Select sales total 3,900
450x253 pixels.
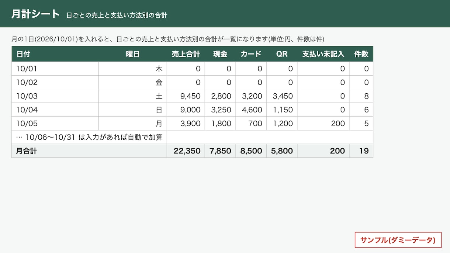186,124
